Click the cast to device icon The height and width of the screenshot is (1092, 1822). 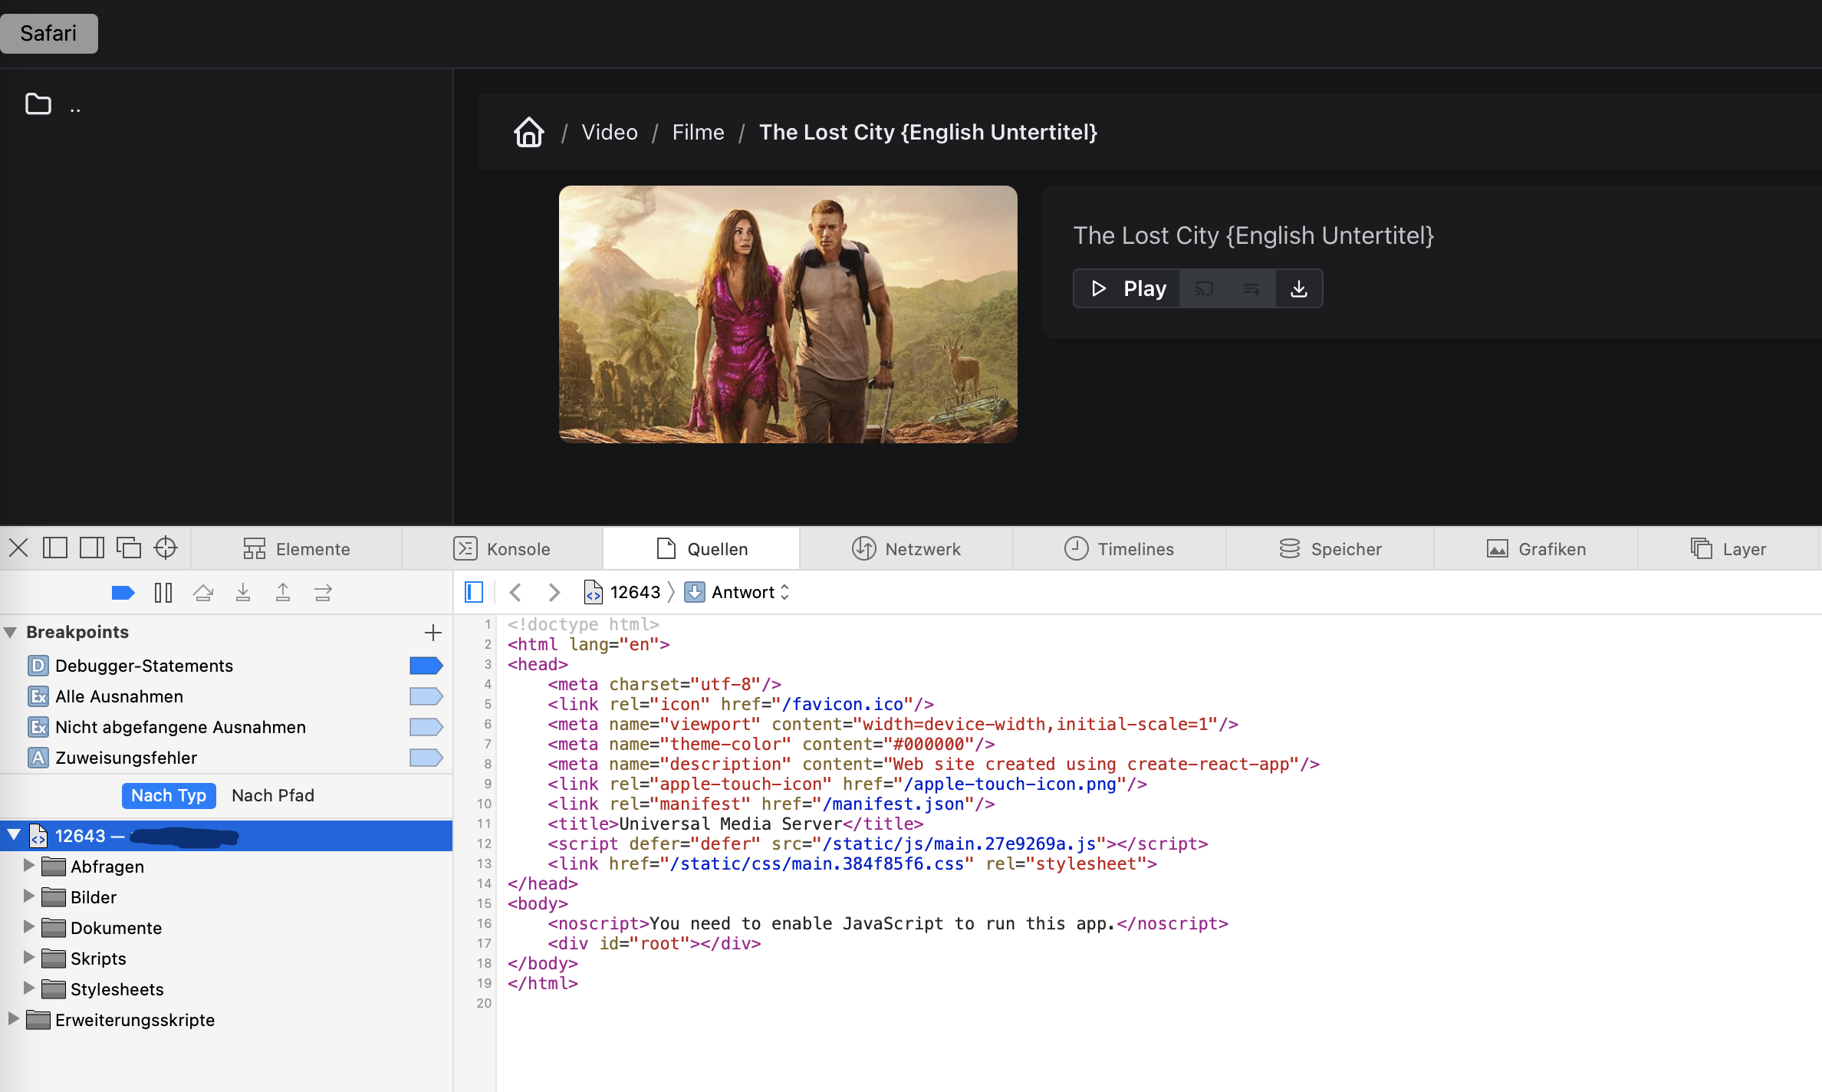point(1204,288)
